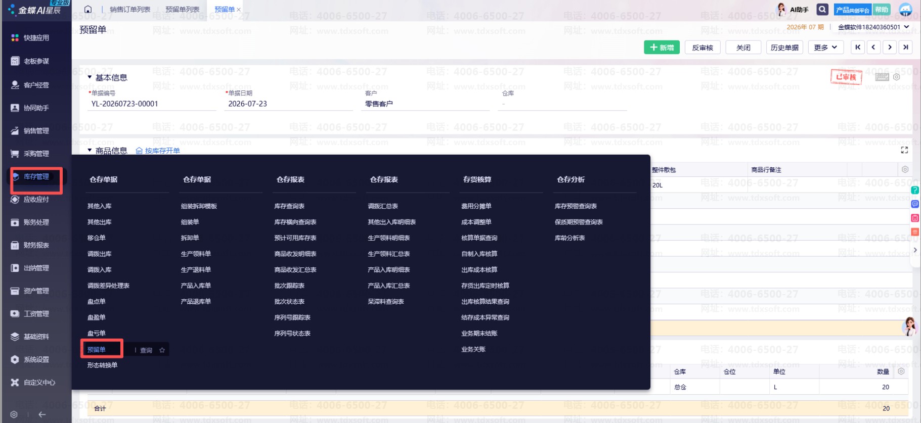Open column settings gear in 整件散包 header
921x423 pixels.
pyautogui.click(x=905, y=169)
